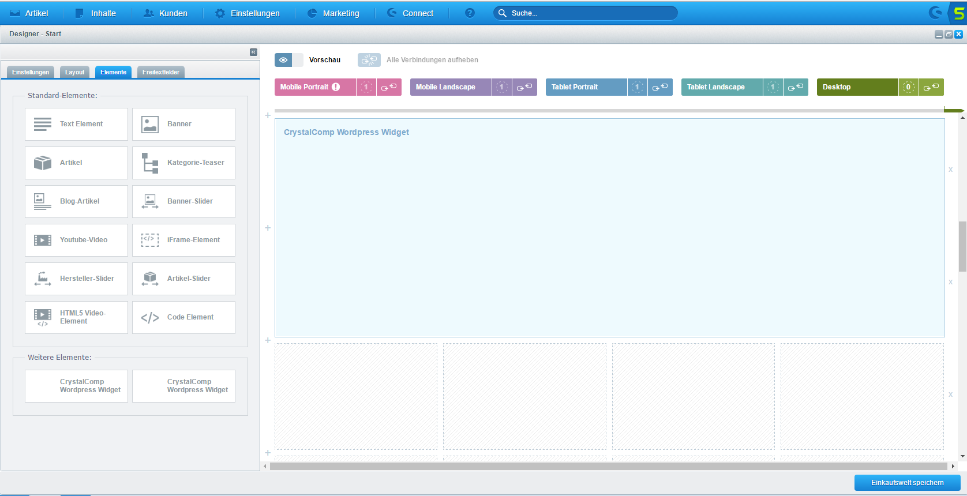Open the Einstellungen tab in Designer panel
The height and width of the screenshot is (496, 967).
(x=31, y=72)
